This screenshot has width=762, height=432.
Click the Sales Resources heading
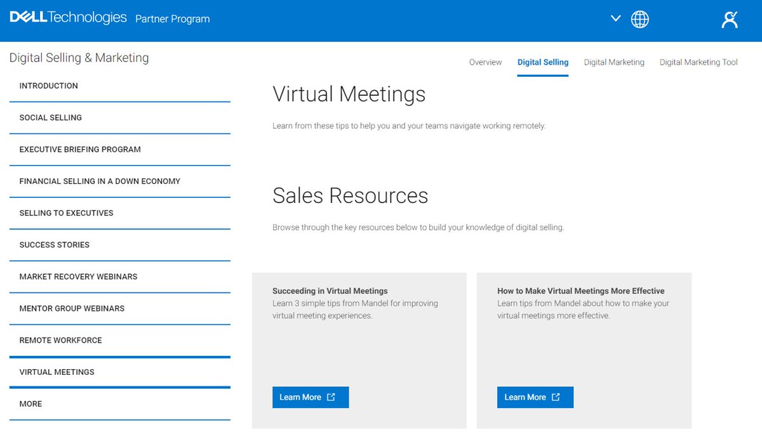pos(351,195)
